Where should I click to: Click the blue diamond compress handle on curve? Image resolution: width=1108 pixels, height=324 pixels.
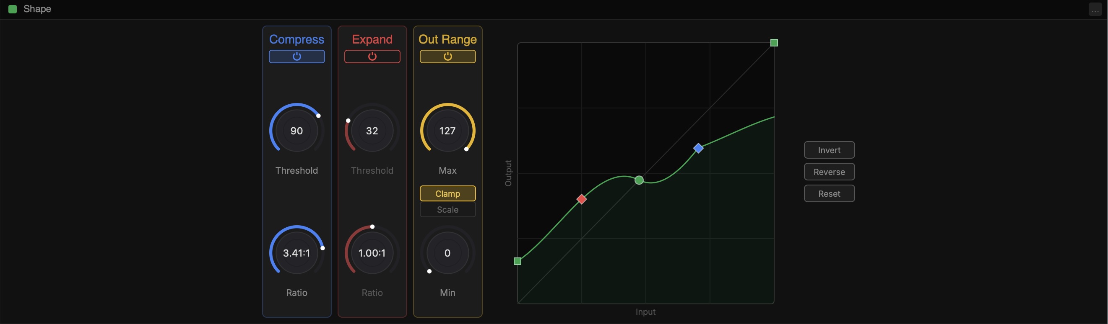(698, 149)
